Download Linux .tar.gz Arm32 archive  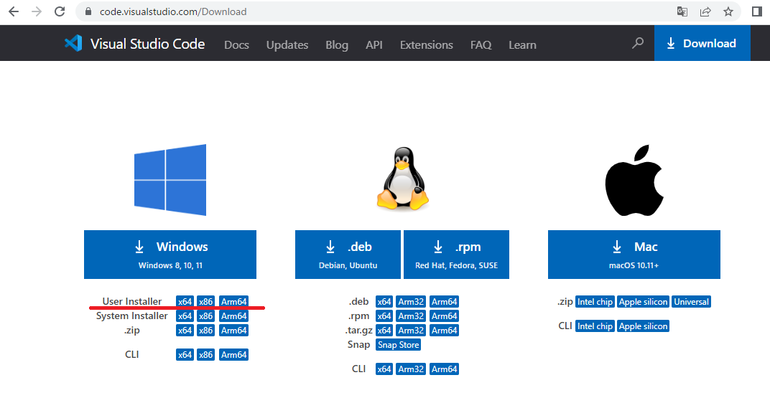coord(411,331)
